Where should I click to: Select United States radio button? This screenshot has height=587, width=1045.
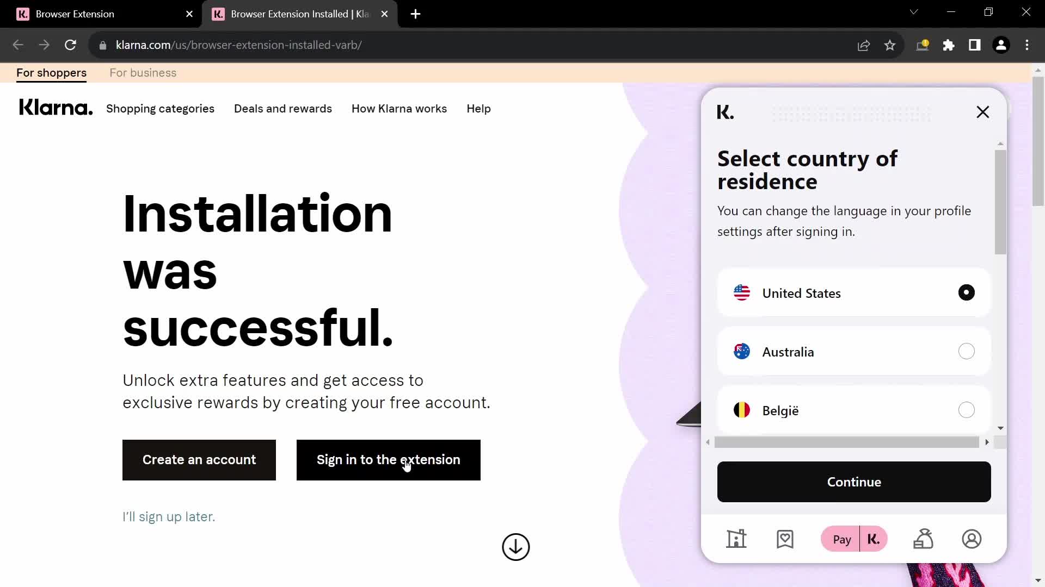(968, 292)
